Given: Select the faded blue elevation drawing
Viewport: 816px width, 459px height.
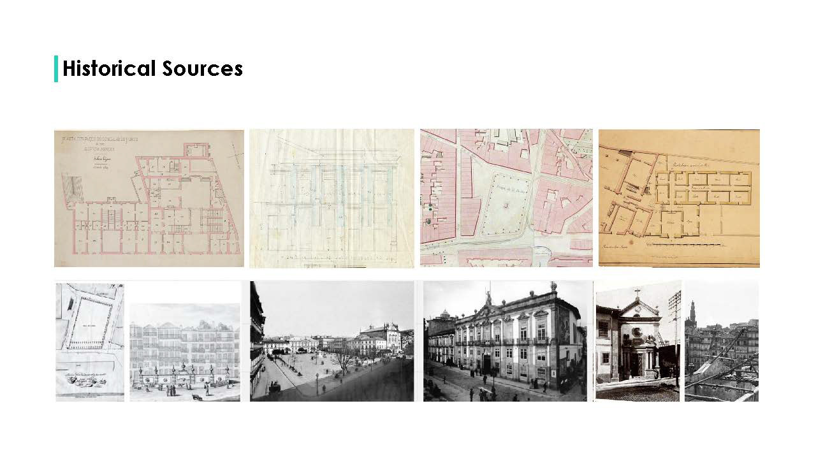Looking at the screenshot, I should click(x=331, y=198).
